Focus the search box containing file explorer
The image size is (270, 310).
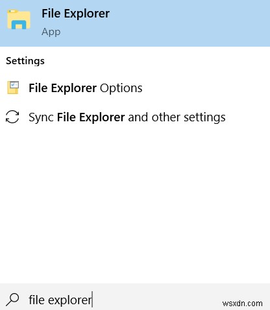135,297
